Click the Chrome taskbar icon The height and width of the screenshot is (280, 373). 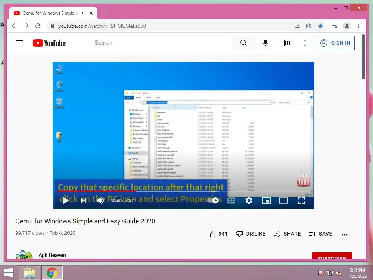pos(52,273)
